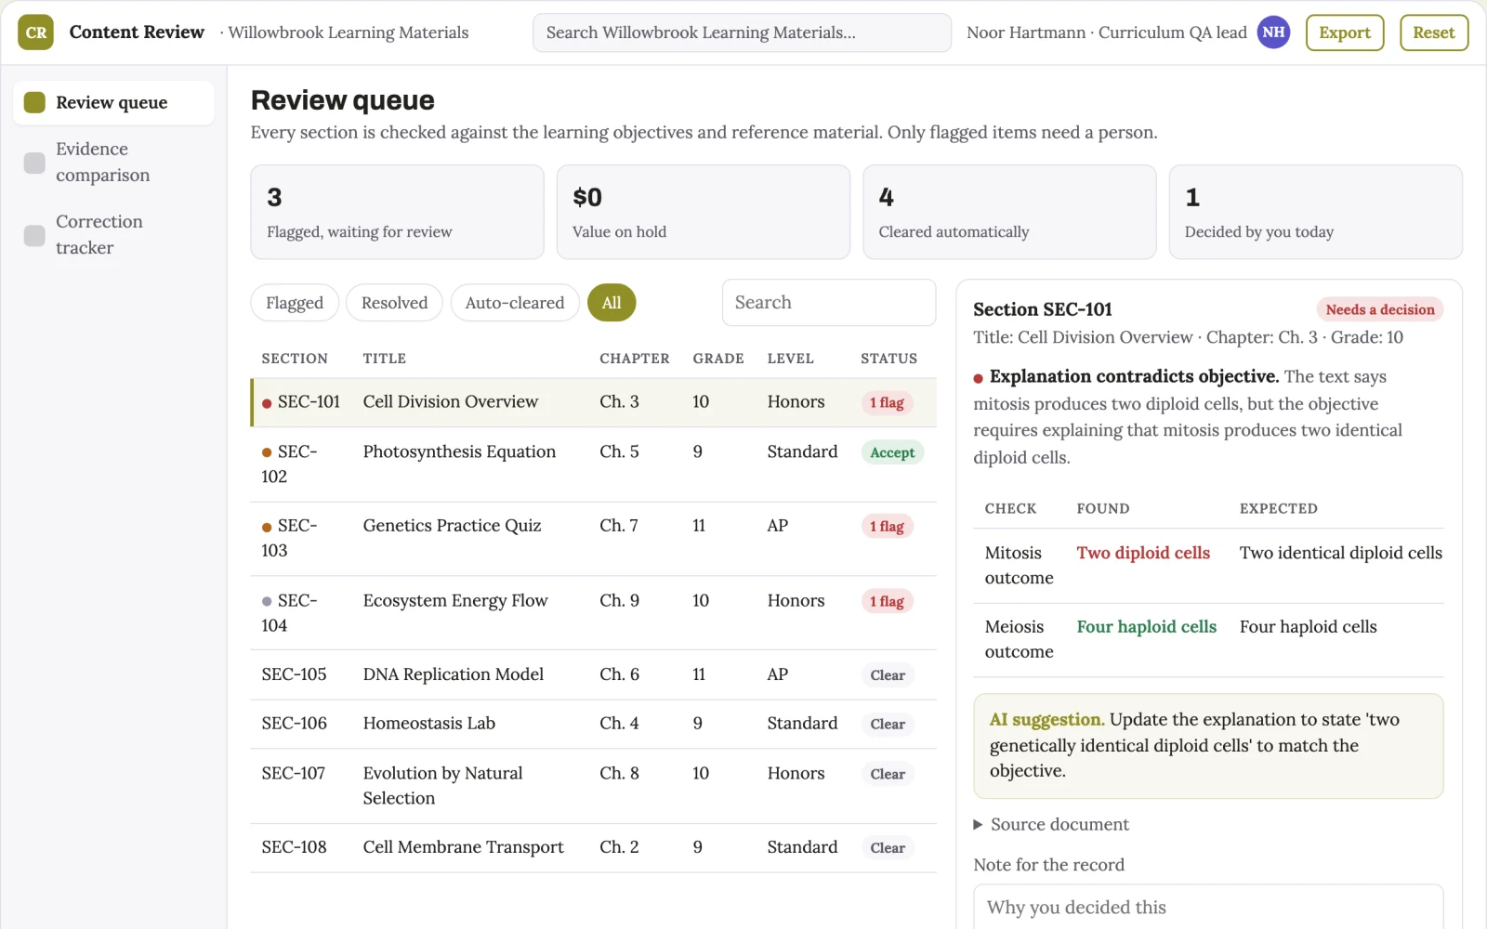1487x929 pixels.
Task: Click the Decided by you today card
Action: [1315, 212]
